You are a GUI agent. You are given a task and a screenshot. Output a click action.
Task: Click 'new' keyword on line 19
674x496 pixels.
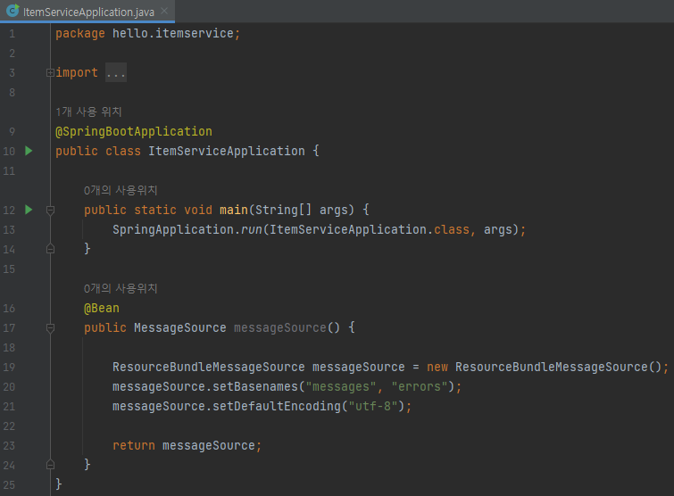click(x=437, y=368)
